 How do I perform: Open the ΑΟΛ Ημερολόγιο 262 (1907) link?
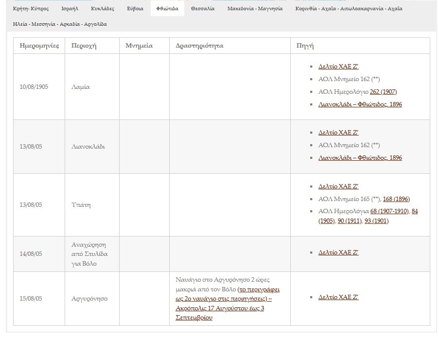383,92
